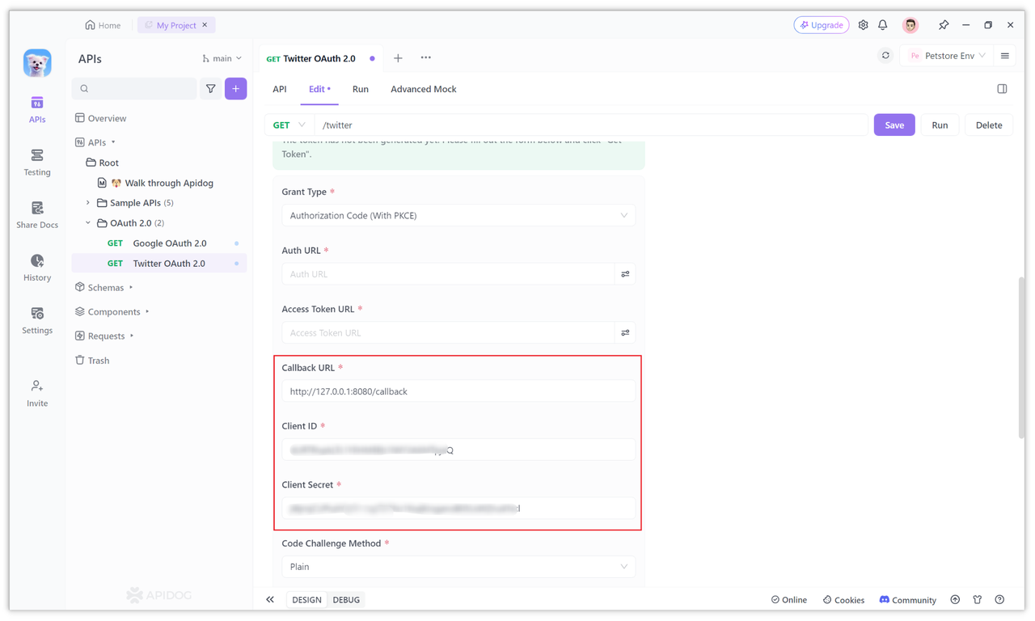The image size is (1035, 621).
Task: Open the Grant Type dropdown
Action: [458, 216]
